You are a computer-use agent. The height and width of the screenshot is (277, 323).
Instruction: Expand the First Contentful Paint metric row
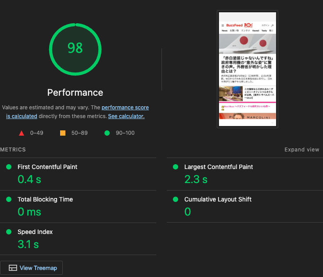click(x=78, y=174)
